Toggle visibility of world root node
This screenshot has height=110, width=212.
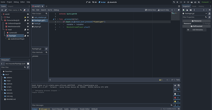(x=28, y=14)
